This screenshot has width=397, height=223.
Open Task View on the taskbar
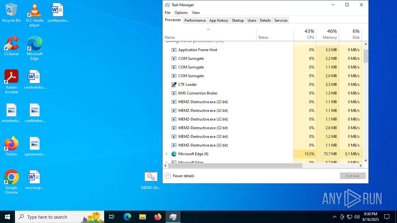(112, 217)
